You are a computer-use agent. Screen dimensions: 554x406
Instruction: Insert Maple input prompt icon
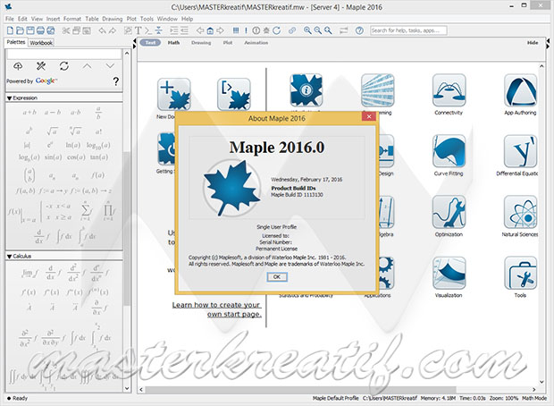(x=148, y=30)
